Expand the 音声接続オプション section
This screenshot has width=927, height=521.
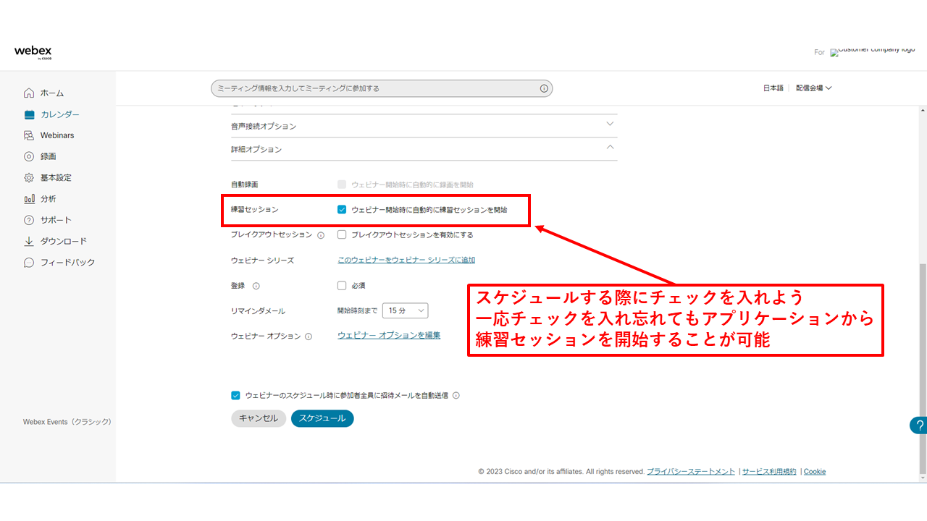pyautogui.click(x=611, y=124)
